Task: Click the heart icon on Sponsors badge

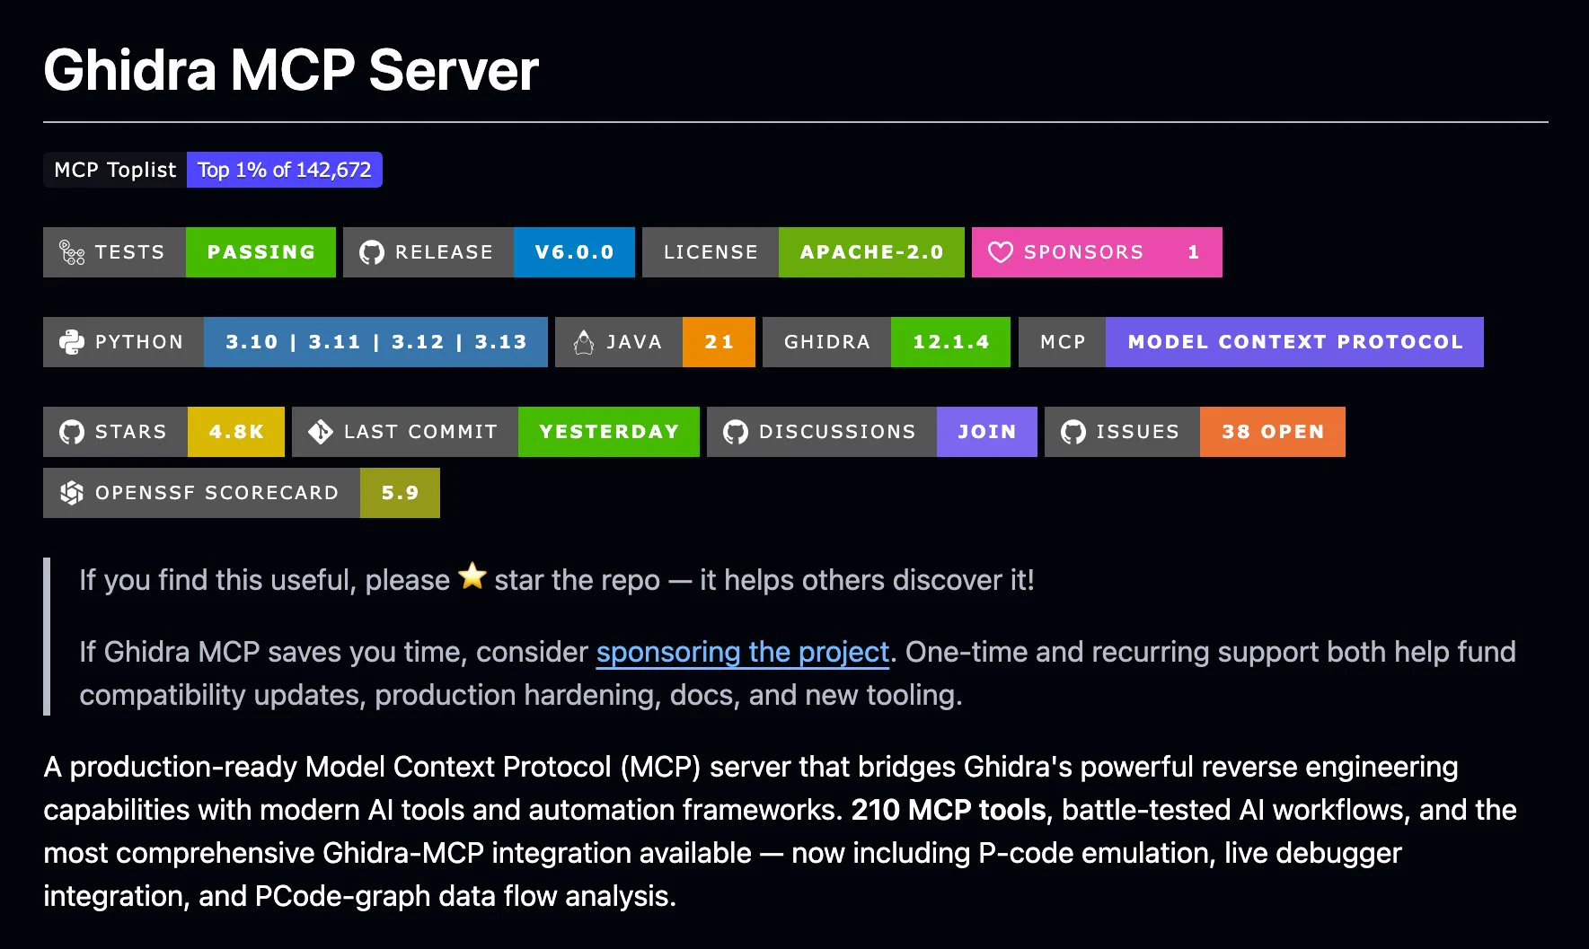Action: coord(1001,252)
